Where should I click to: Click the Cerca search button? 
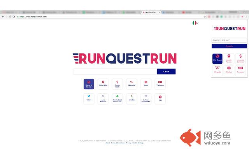166,71
